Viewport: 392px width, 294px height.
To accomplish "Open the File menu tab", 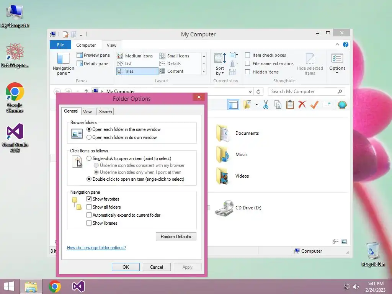I will click(60, 45).
